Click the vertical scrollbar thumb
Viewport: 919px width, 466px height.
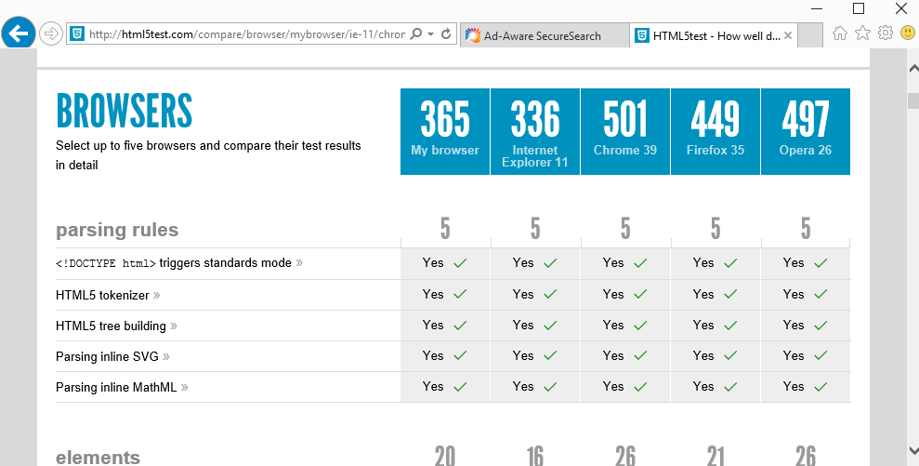pyautogui.click(x=913, y=100)
